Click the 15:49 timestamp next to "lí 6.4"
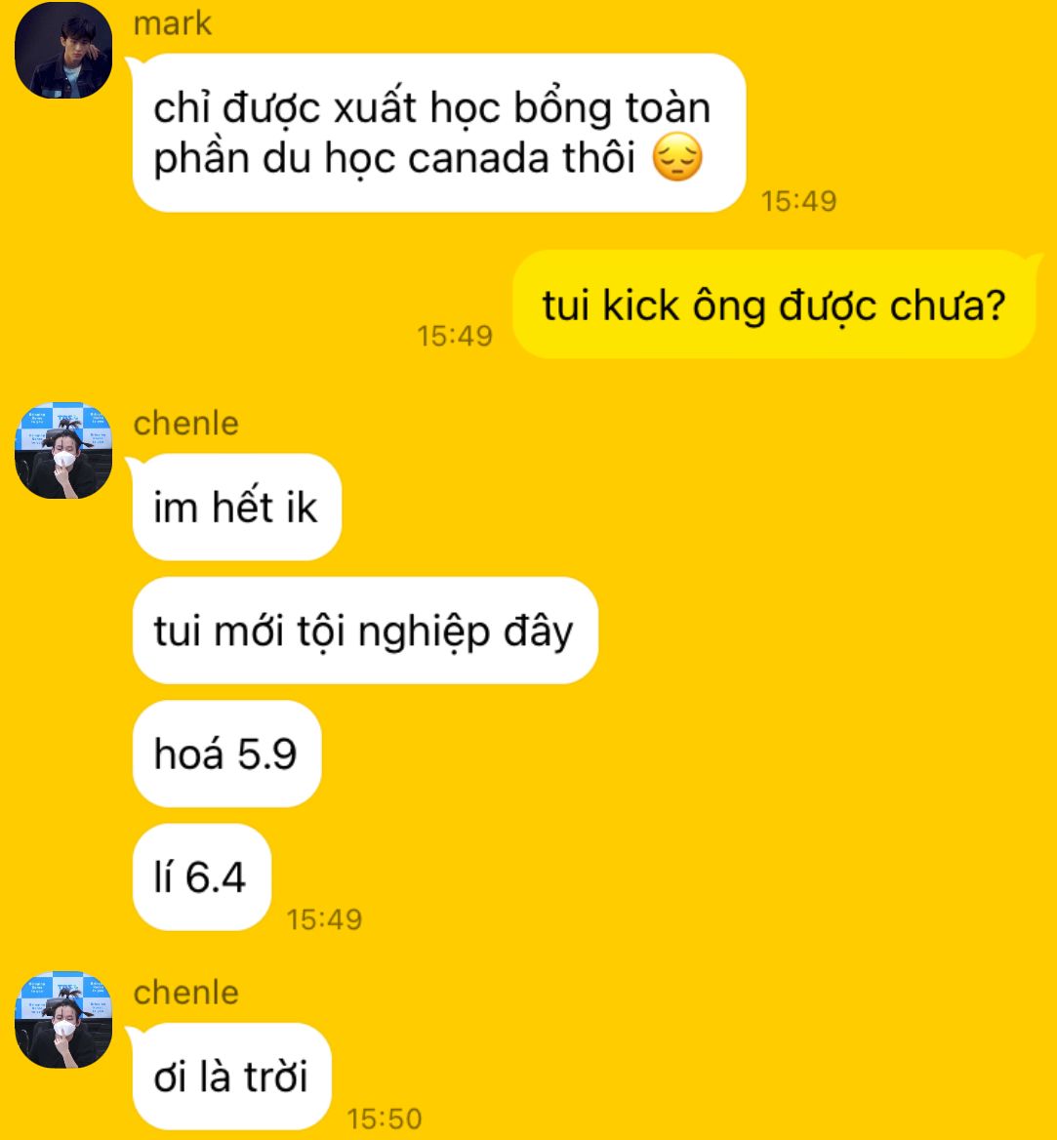The height and width of the screenshot is (1140, 1057). point(324,919)
